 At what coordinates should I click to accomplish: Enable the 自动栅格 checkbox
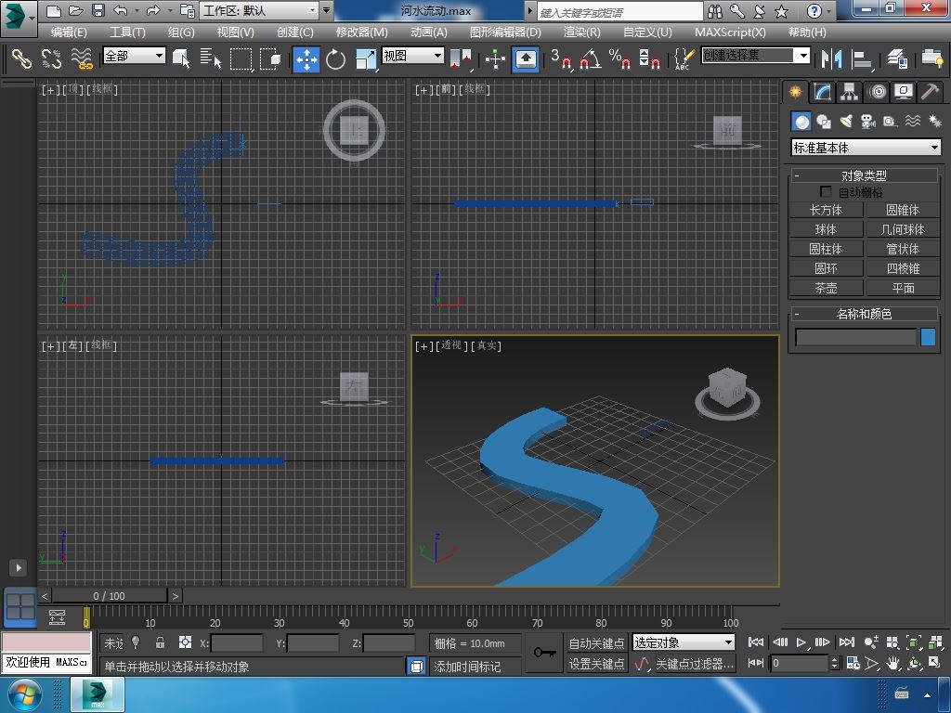tap(826, 191)
